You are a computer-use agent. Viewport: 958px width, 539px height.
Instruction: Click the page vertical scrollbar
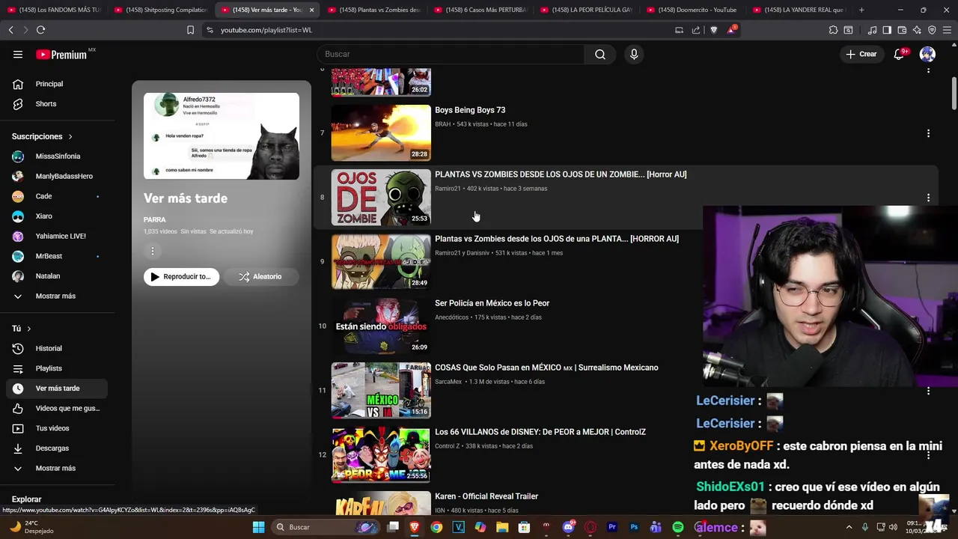[x=954, y=94]
